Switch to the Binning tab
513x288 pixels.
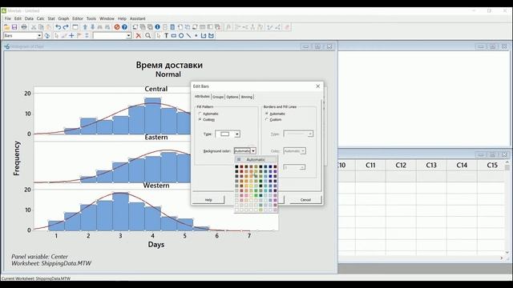247,97
